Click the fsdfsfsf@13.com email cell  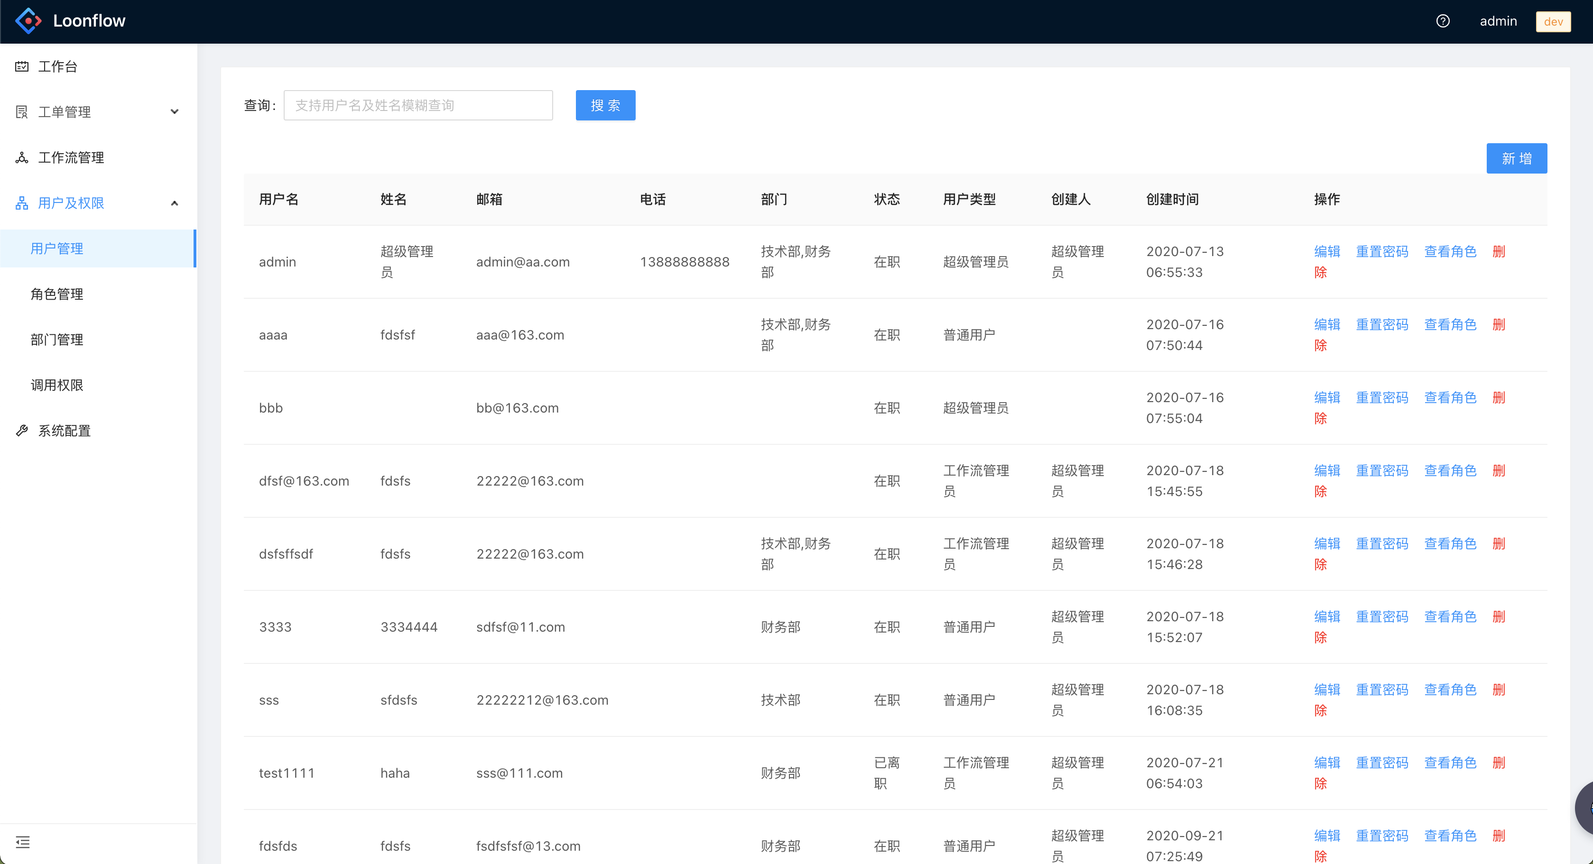pyautogui.click(x=528, y=846)
